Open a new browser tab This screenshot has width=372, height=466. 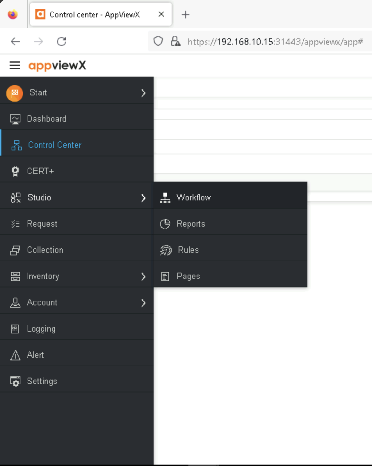[185, 14]
